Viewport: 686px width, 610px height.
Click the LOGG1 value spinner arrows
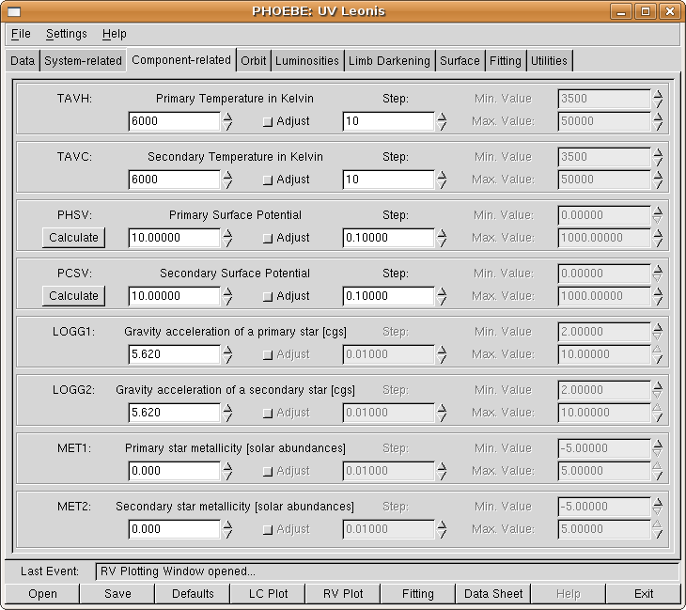[227, 354]
